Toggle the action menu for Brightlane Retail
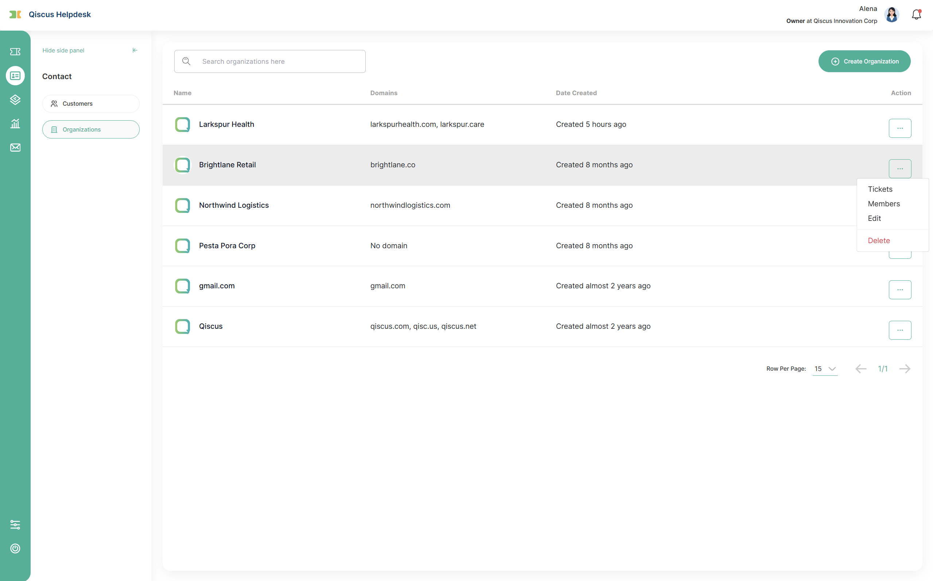 point(900,169)
